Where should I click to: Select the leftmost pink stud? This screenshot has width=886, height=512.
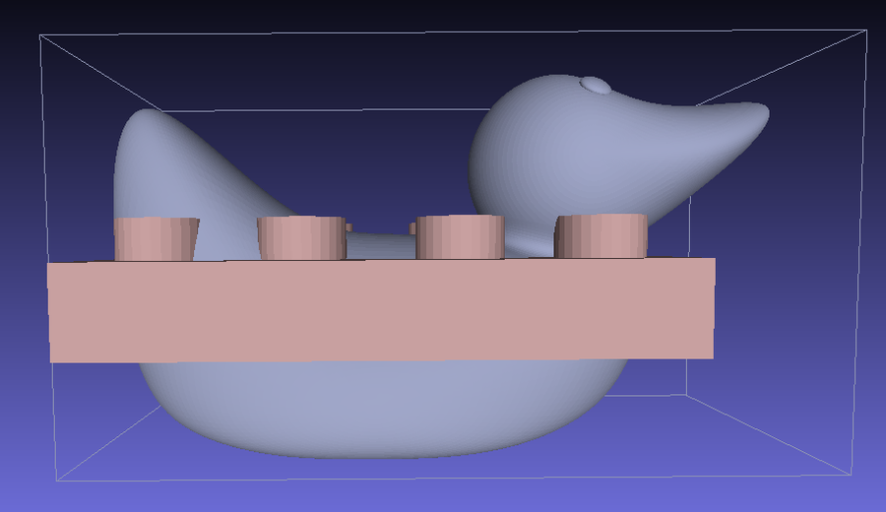156,239
